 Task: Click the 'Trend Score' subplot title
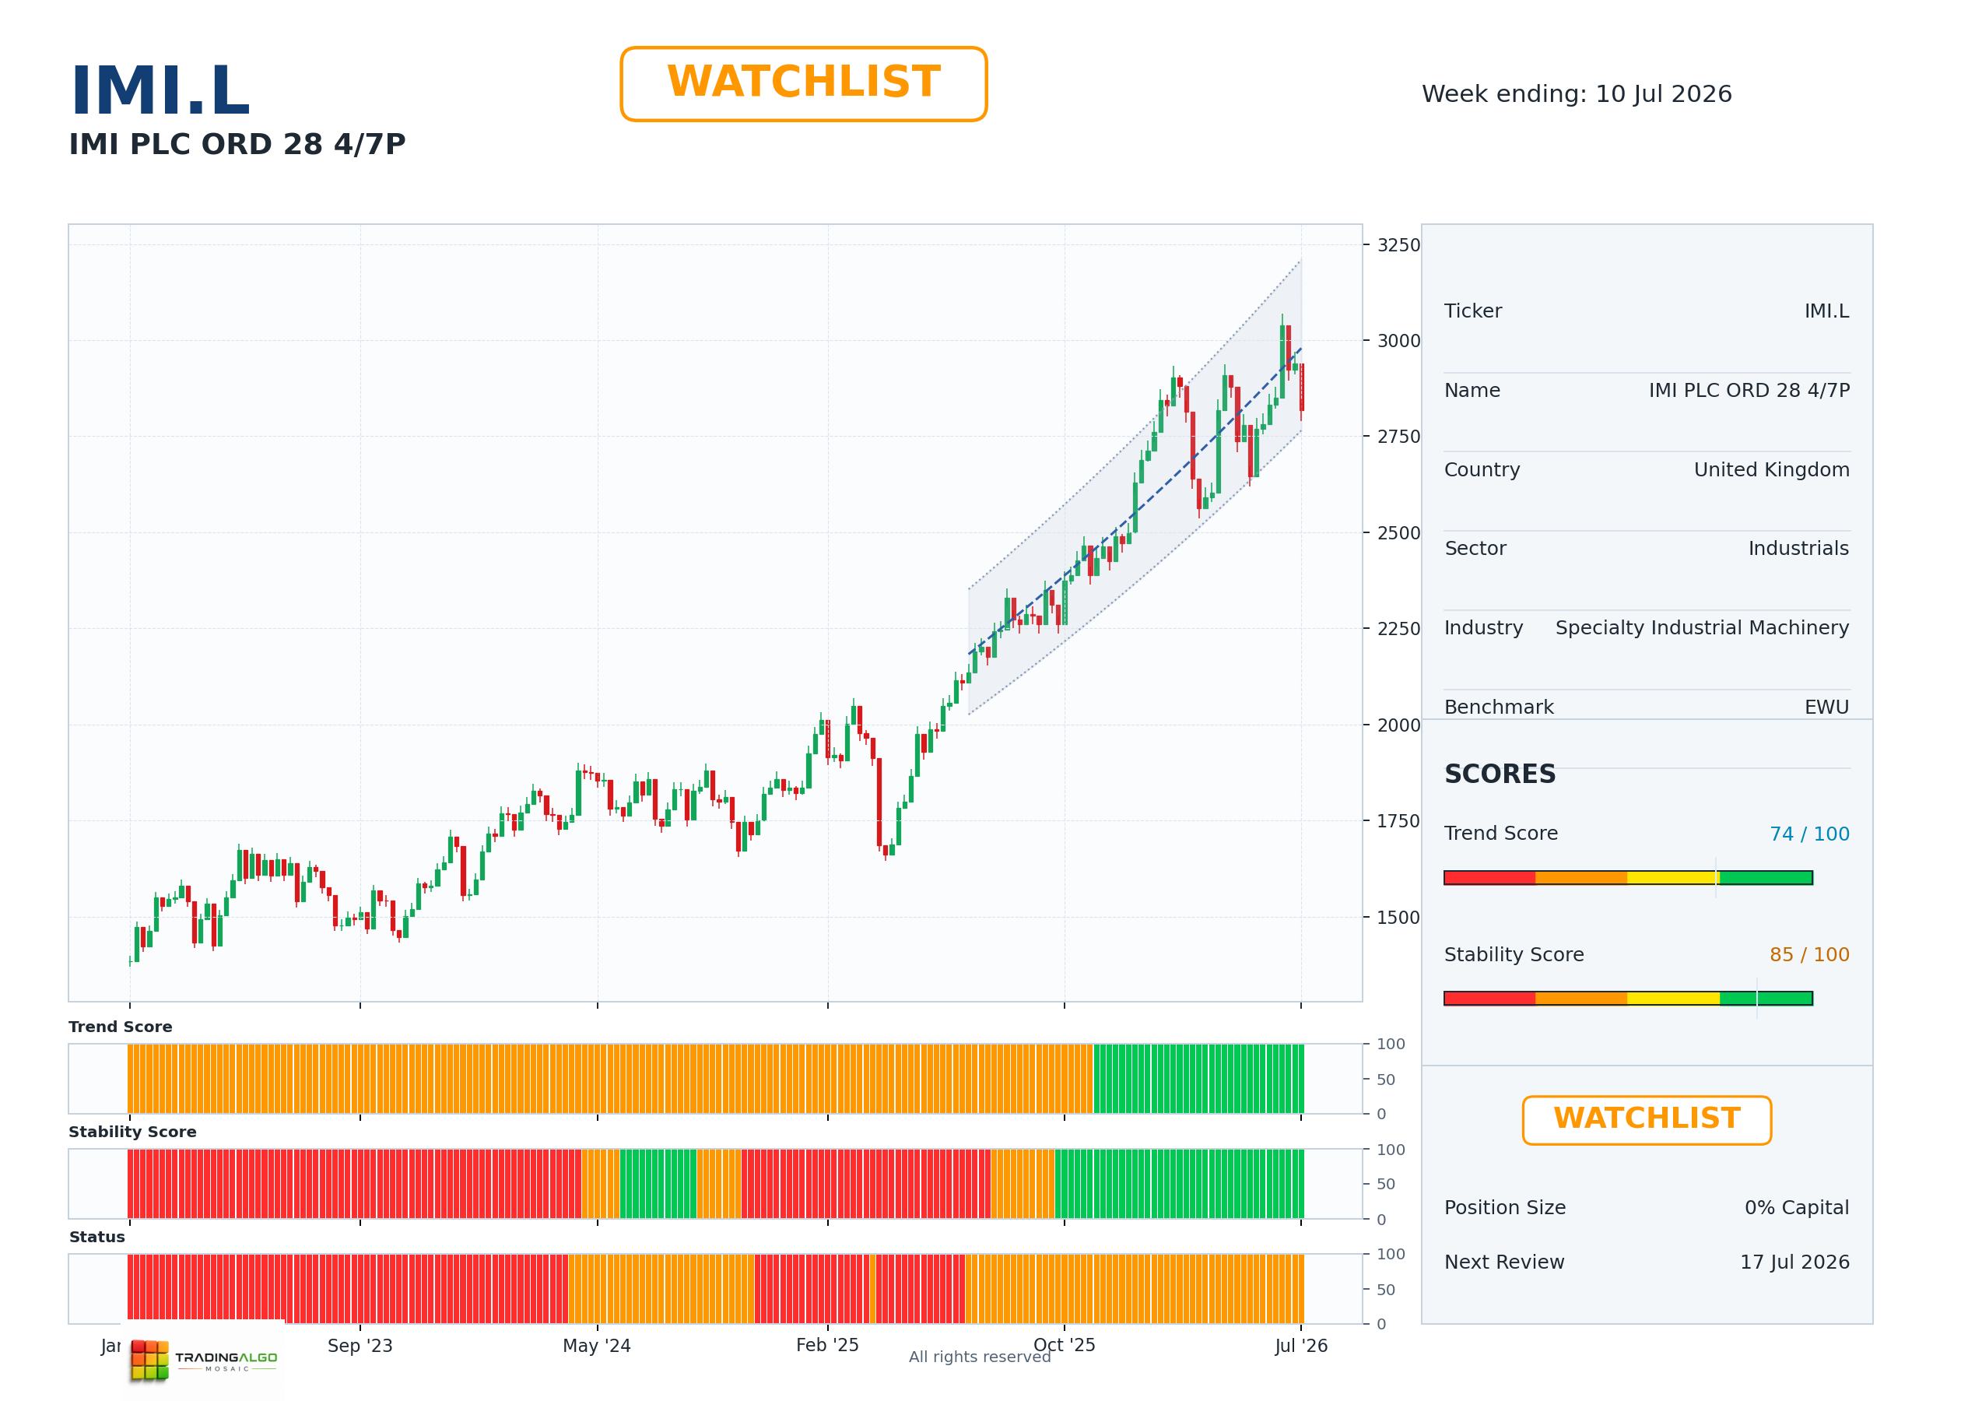coord(121,1027)
